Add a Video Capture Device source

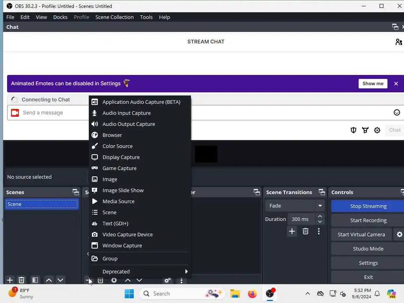click(140, 235)
